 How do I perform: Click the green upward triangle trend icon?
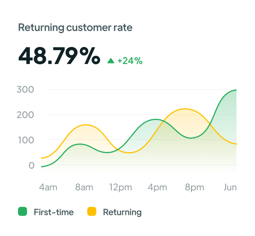pos(110,61)
